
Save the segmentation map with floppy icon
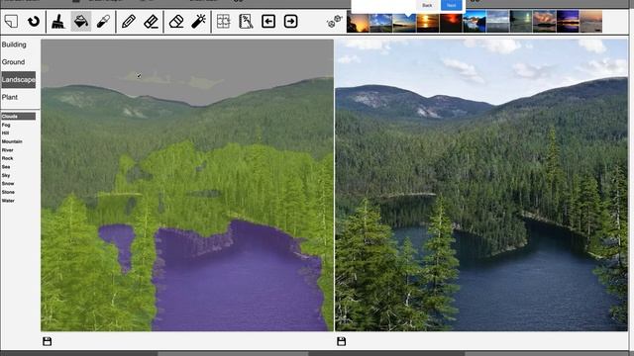pos(47,341)
